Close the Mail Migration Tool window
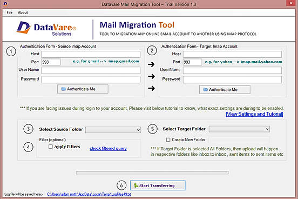This screenshot has width=298, height=199. pyautogui.click(x=291, y=3)
